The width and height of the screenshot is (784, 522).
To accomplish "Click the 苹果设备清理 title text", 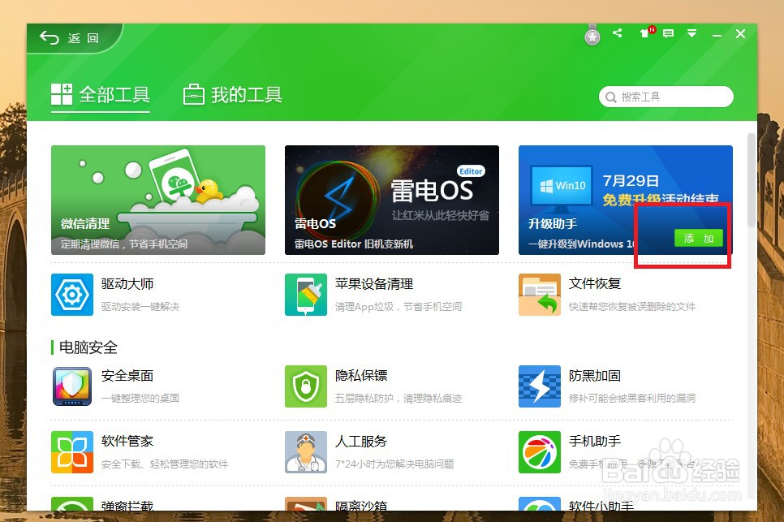I will [x=374, y=284].
